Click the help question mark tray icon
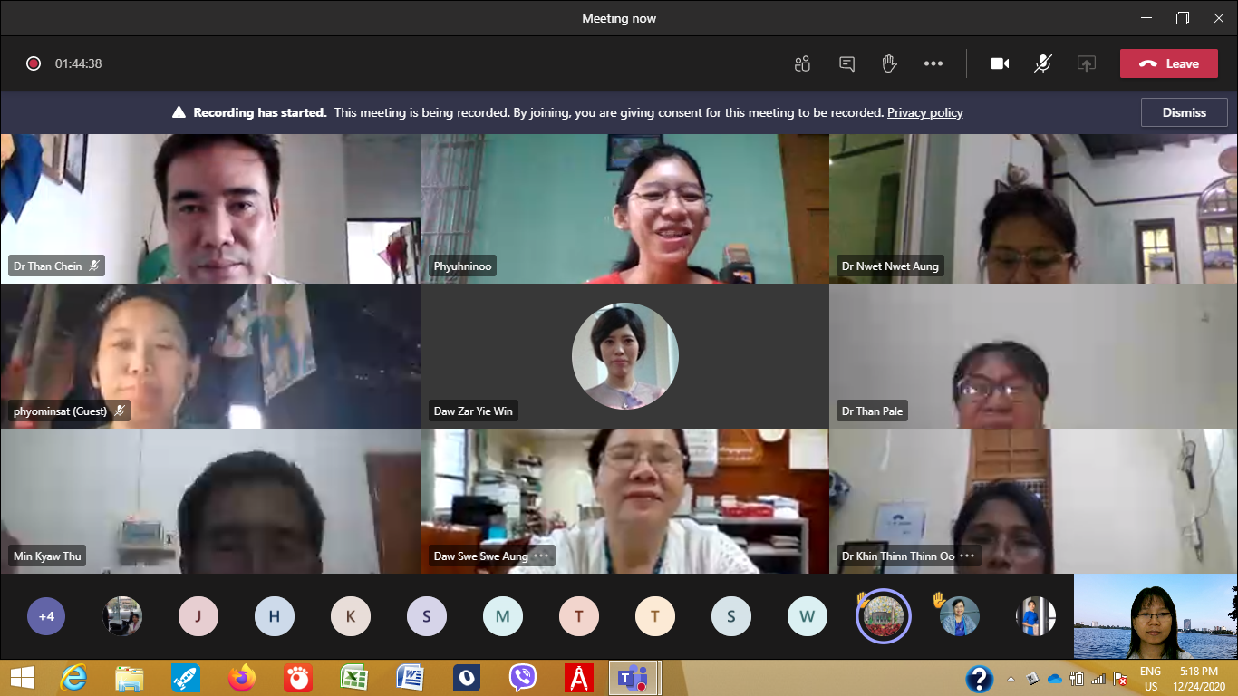This screenshot has height=696, width=1238. click(x=979, y=678)
